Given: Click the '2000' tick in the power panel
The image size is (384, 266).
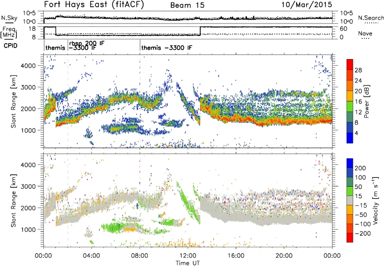Looking at the screenshot, I should (28, 109).
